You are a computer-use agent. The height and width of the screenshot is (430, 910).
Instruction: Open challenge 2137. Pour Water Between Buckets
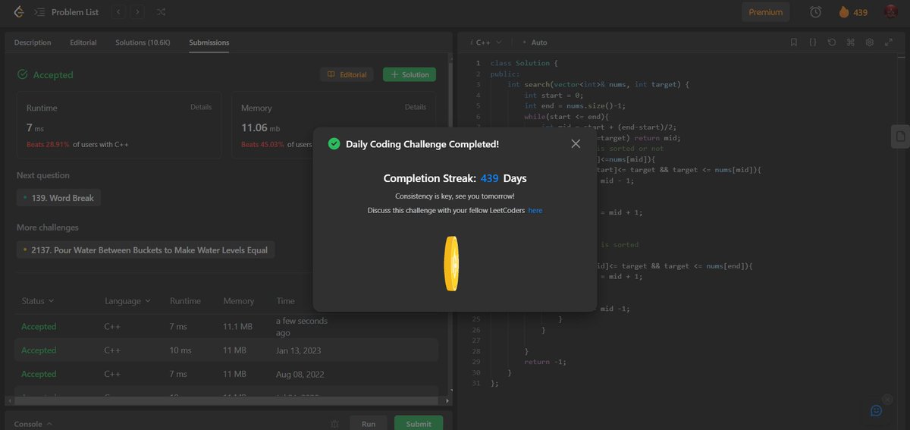tap(146, 250)
